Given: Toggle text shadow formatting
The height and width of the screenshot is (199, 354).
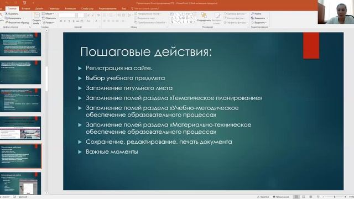Looking at the screenshot, I should (74, 21).
